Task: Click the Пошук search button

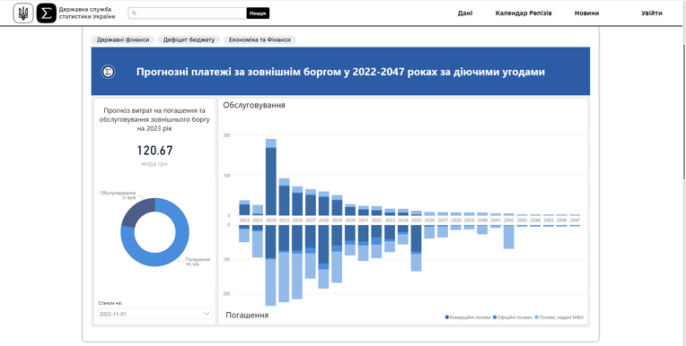Action: point(258,13)
